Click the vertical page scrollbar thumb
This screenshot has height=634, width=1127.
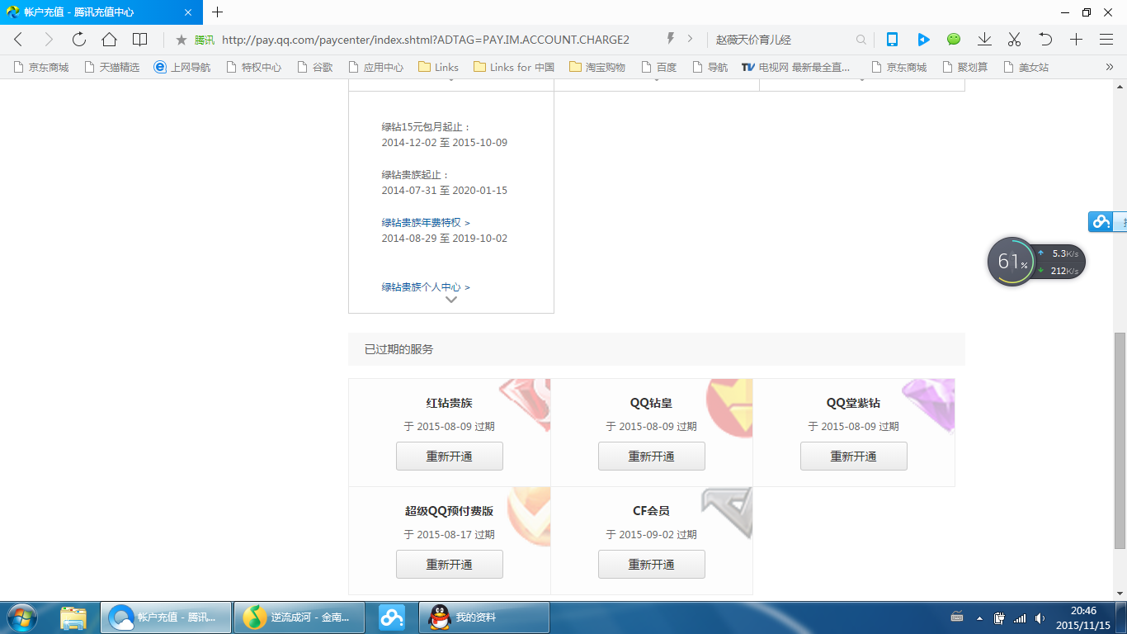(1120, 441)
